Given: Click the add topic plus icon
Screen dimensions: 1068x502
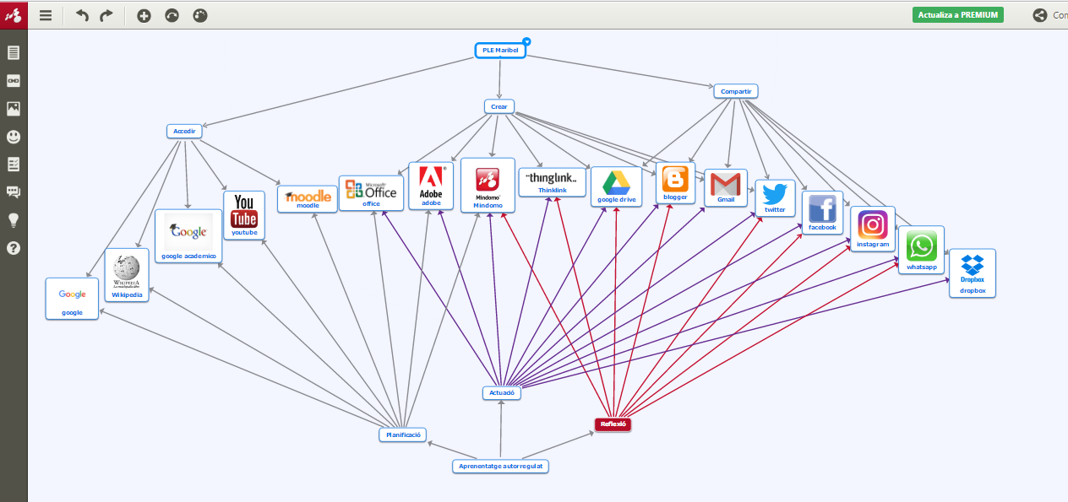Looking at the screenshot, I should coord(144,15).
